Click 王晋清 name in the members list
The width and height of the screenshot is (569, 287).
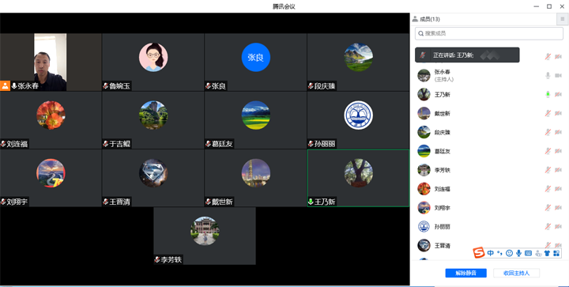(x=443, y=246)
